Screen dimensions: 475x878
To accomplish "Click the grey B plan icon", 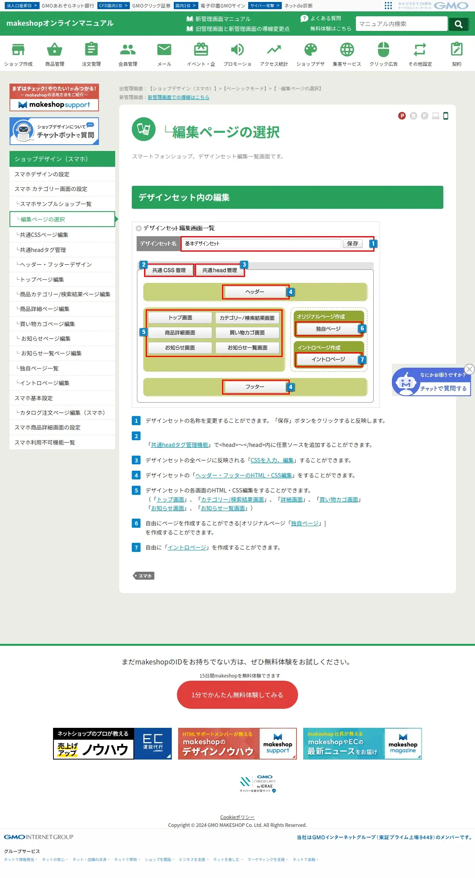I will pyautogui.click(x=414, y=116).
